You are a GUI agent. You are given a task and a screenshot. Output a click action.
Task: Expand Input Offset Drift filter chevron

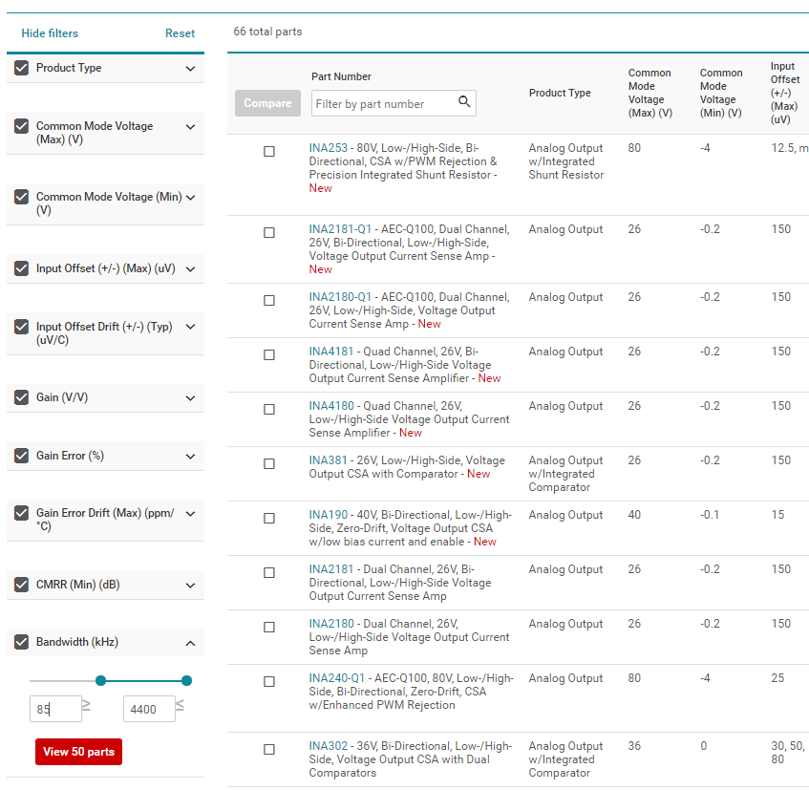click(190, 327)
